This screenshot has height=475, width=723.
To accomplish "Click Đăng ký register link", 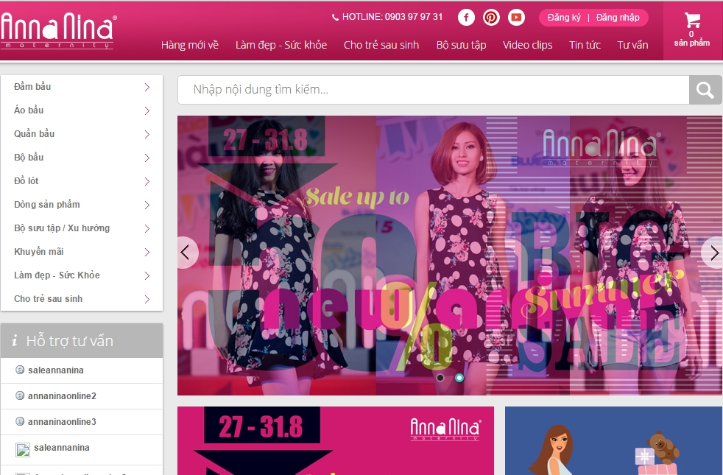I will 564,18.
